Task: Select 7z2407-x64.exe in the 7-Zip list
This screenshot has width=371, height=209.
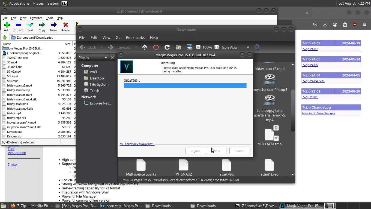Action: 17,58
